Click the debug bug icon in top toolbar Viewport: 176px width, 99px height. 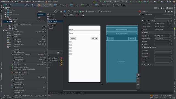pyautogui.click(x=139, y=2)
